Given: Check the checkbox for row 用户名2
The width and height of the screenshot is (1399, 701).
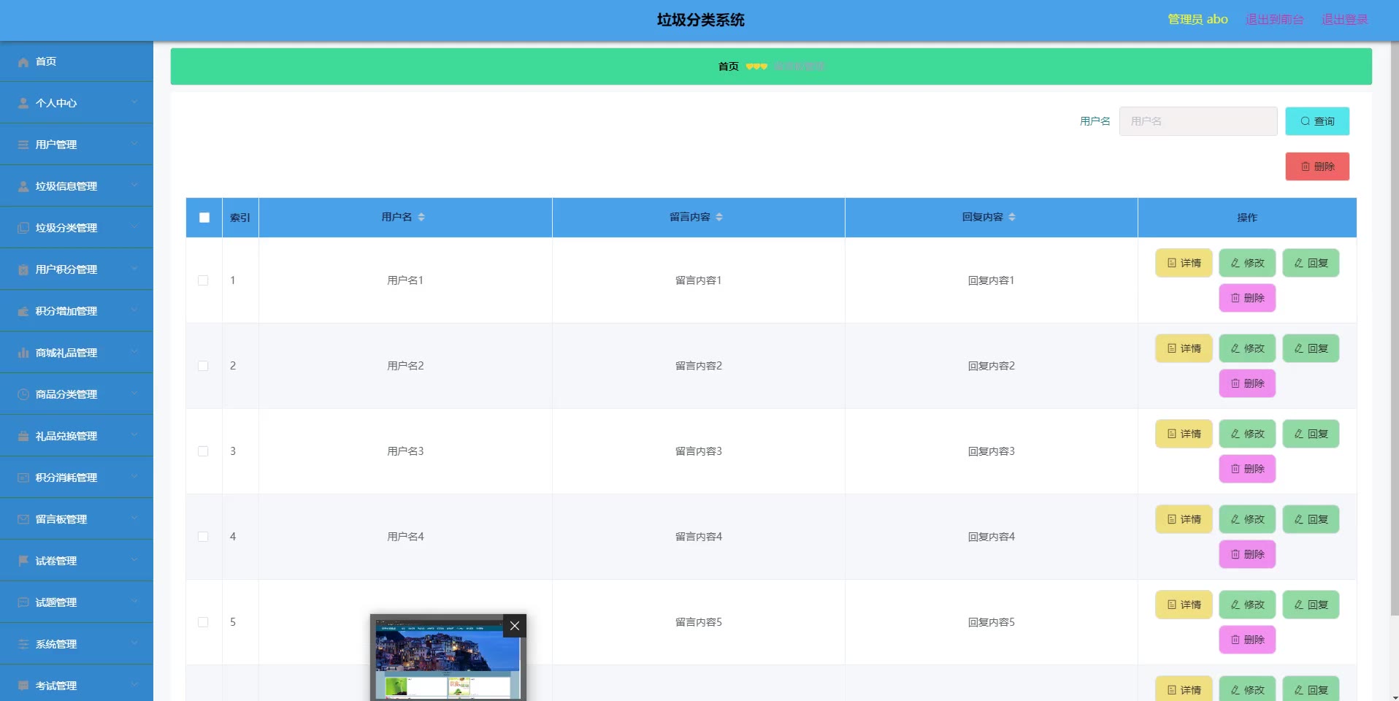Looking at the screenshot, I should click(x=203, y=366).
